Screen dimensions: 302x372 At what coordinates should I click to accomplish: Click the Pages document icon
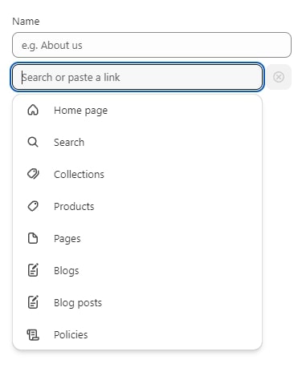pyautogui.click(x=33, y=238)
